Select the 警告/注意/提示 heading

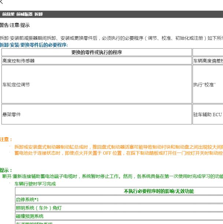click(15, 25)
